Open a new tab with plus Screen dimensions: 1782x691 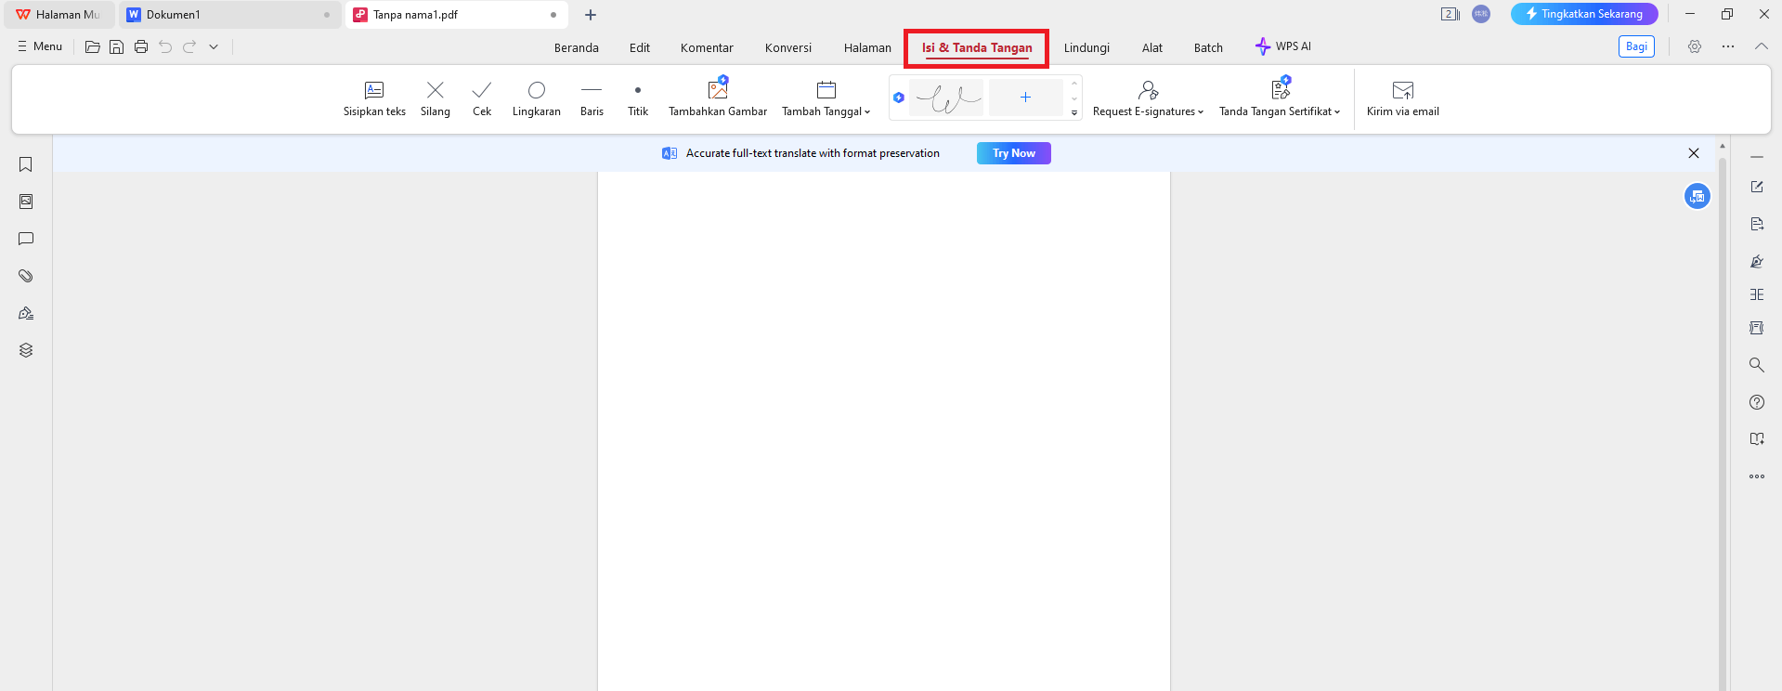coord(591,15)
